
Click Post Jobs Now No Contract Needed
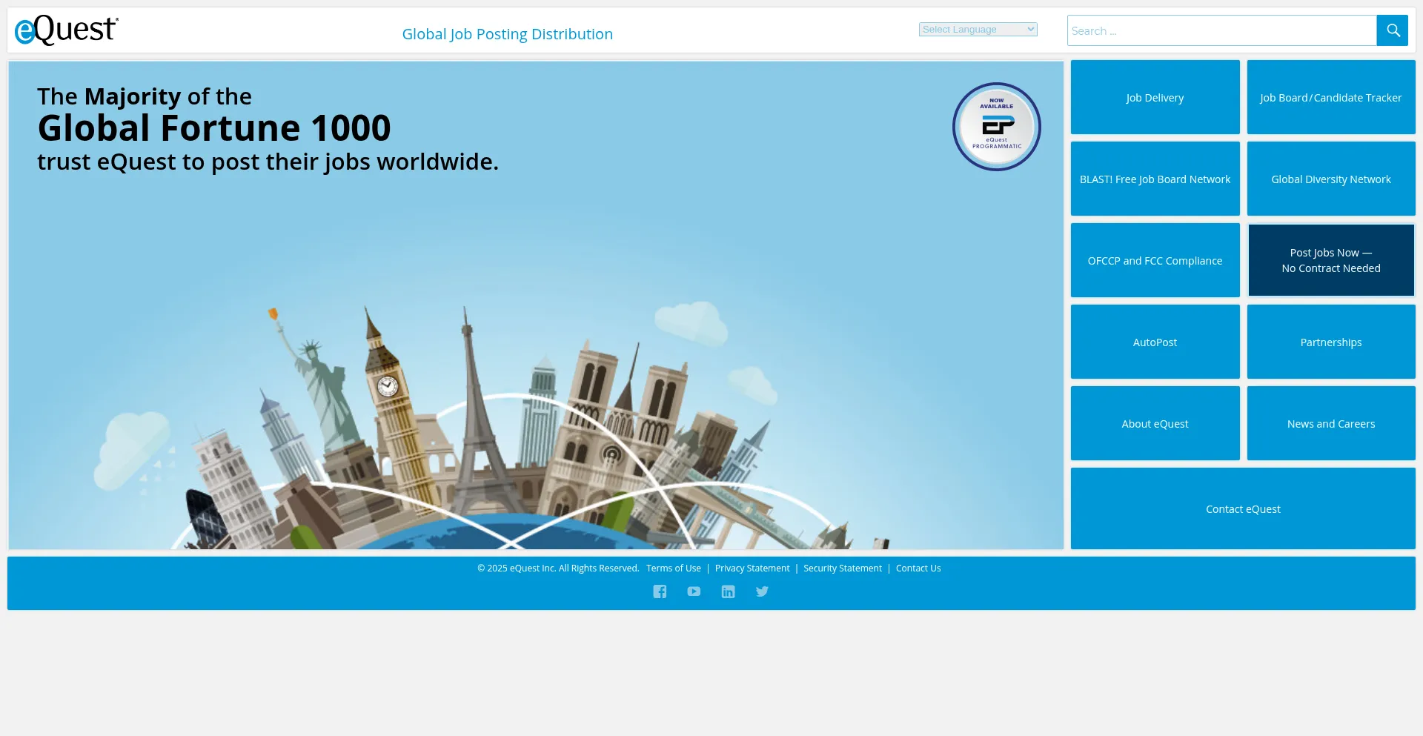1331,260
